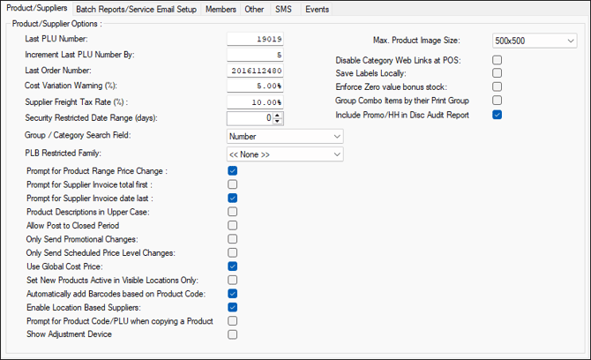Click the Last Order Number field
This screenshot has width=591, height=360.
point(255,71)
